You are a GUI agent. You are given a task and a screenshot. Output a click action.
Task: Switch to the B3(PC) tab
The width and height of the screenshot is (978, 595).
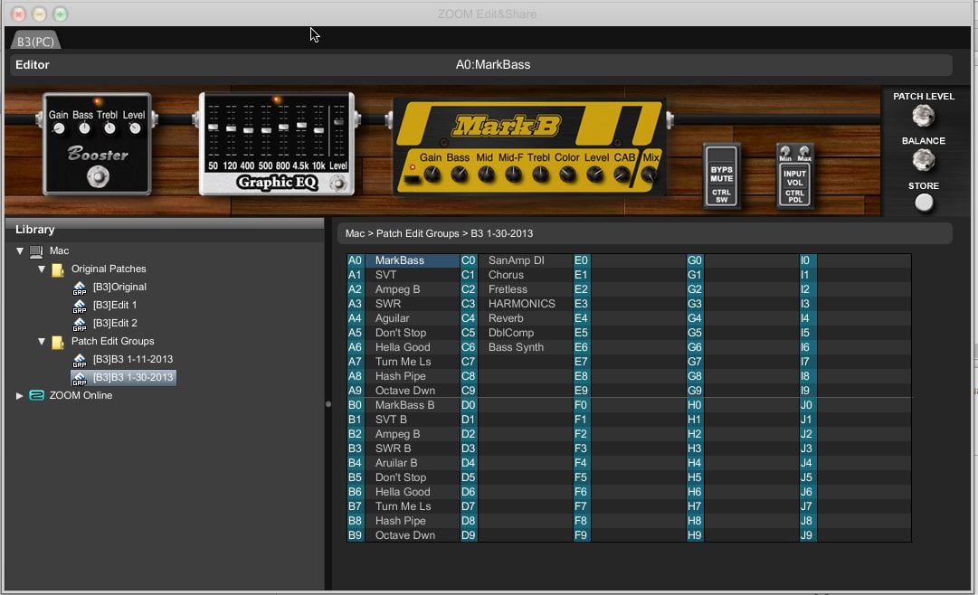35,42
